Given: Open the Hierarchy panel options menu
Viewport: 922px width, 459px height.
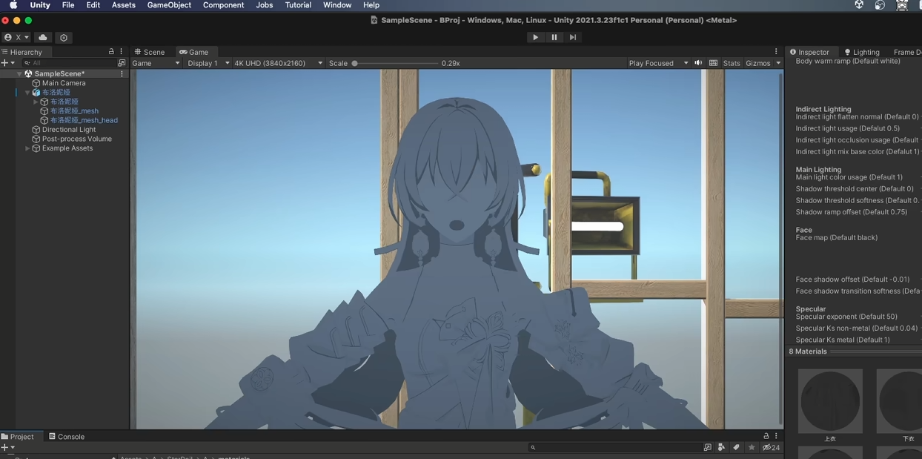Looking at the screenshot, I should 122,52.
